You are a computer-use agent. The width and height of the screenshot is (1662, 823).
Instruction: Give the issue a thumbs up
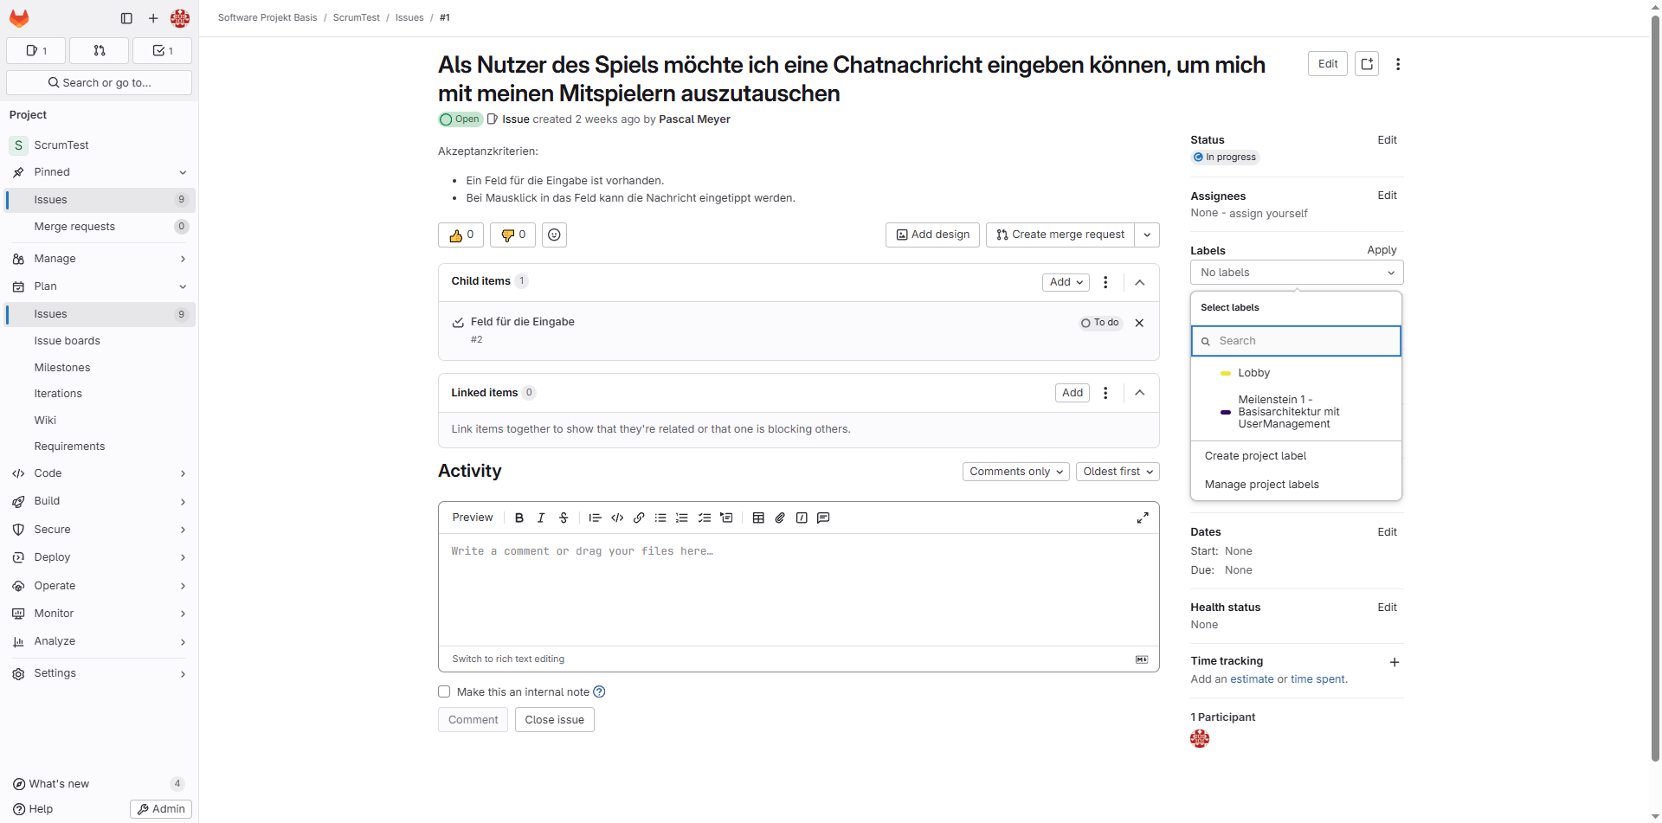point(461,235)
